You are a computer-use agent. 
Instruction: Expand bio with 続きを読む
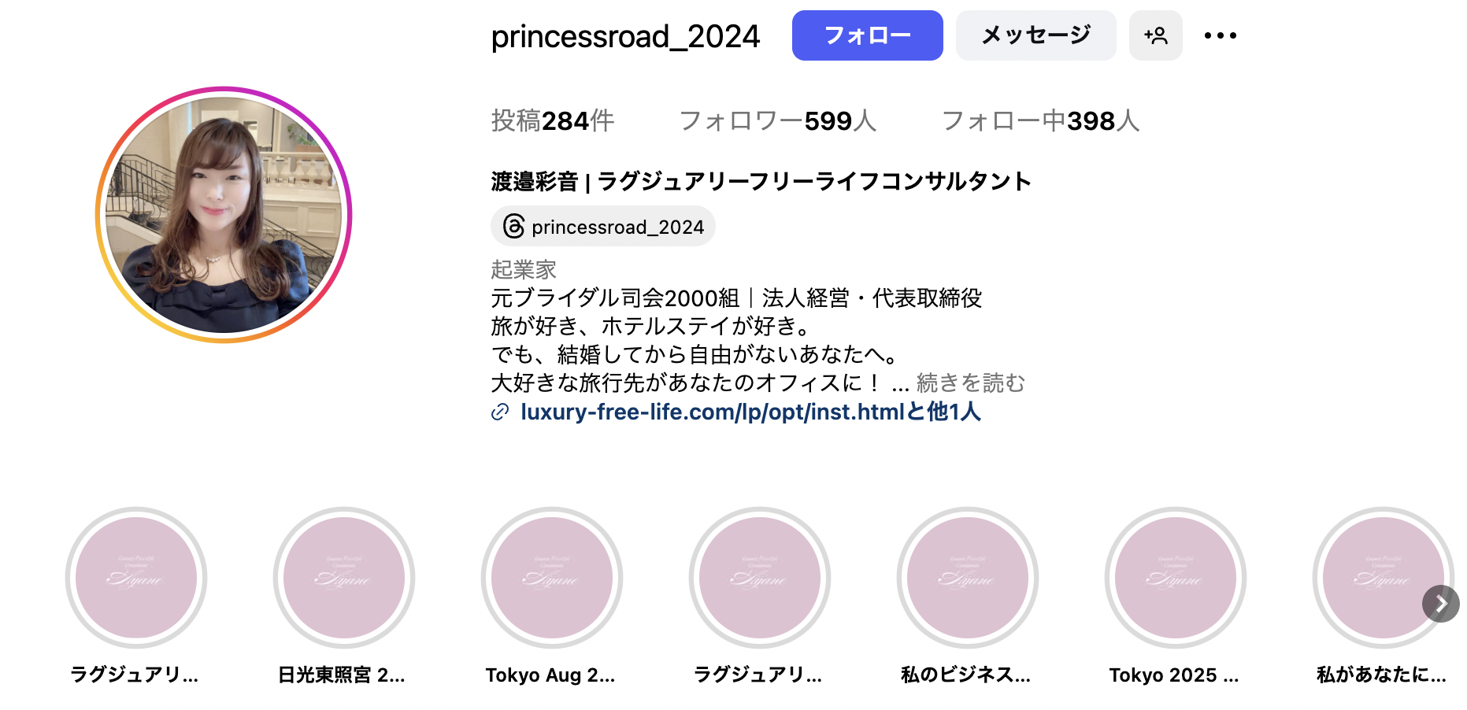(x=970, y=383)
